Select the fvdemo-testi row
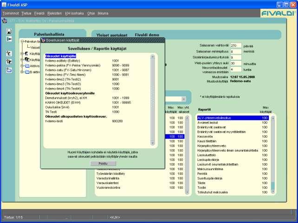This screenshot has width=298, height=223. (x=97, y=121)
